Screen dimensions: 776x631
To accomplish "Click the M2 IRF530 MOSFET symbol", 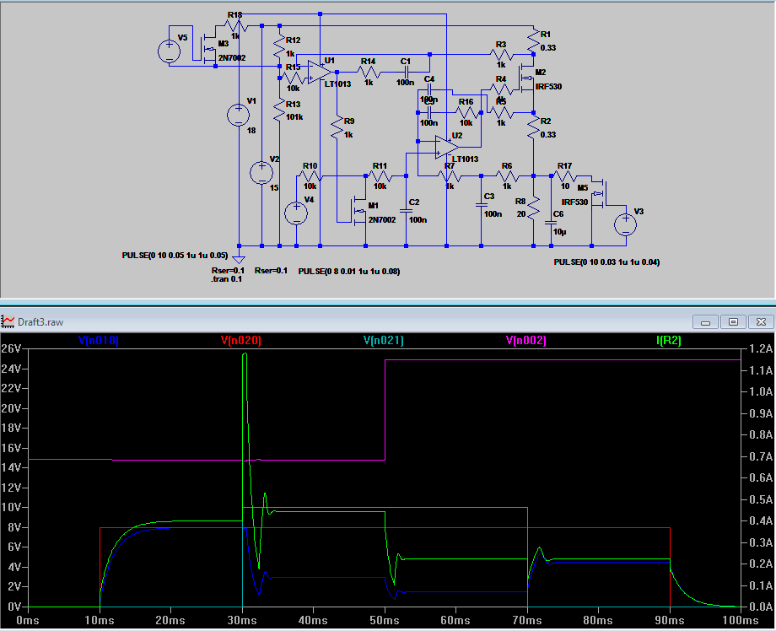I will click(527, 78).
